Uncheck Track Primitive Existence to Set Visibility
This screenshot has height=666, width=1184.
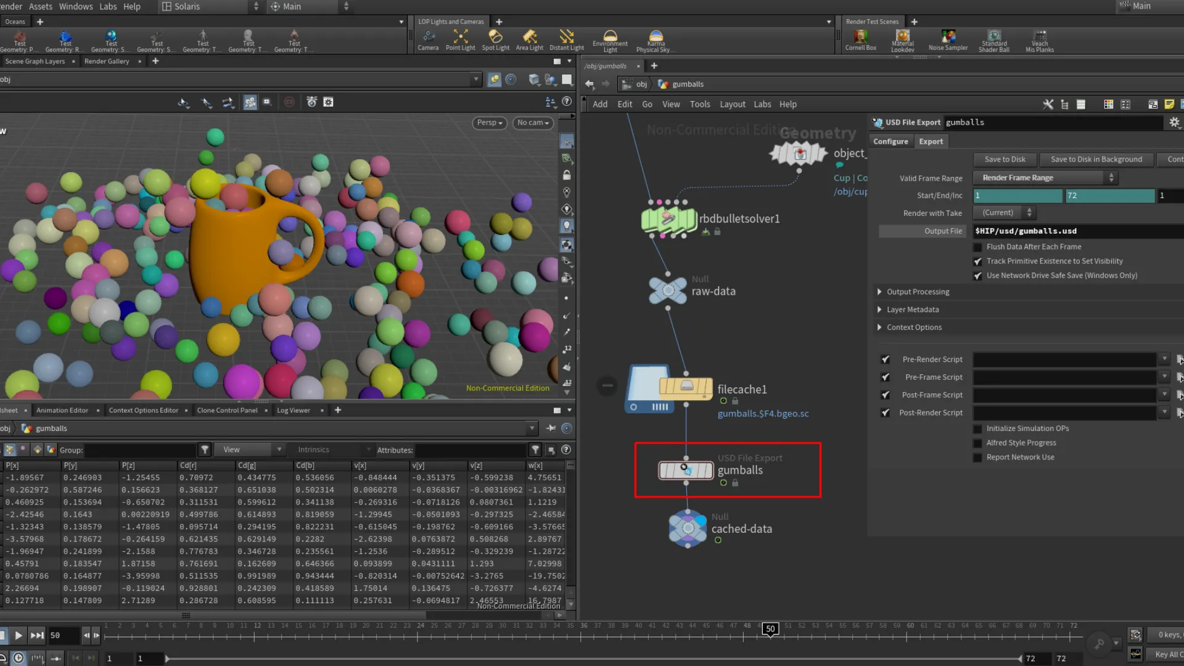pos(977,261)
